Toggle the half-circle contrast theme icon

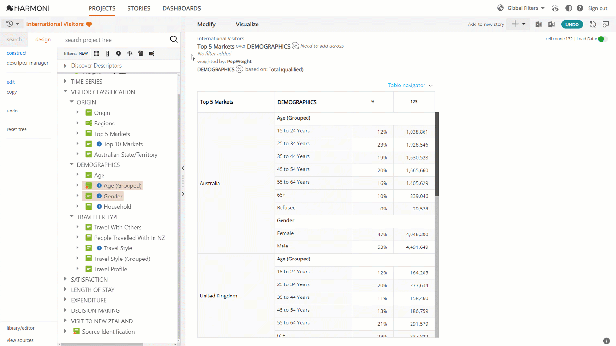pyautogui.click(x=569, y=8)
